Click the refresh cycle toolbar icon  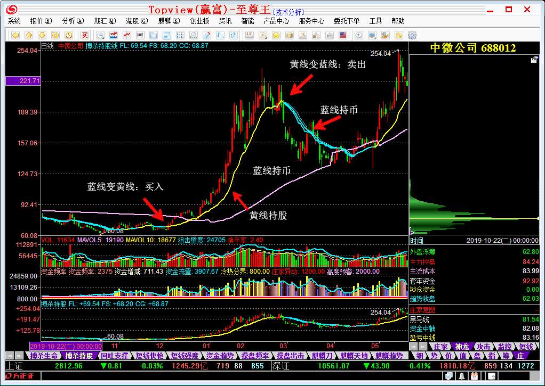(x=55, y=35)
